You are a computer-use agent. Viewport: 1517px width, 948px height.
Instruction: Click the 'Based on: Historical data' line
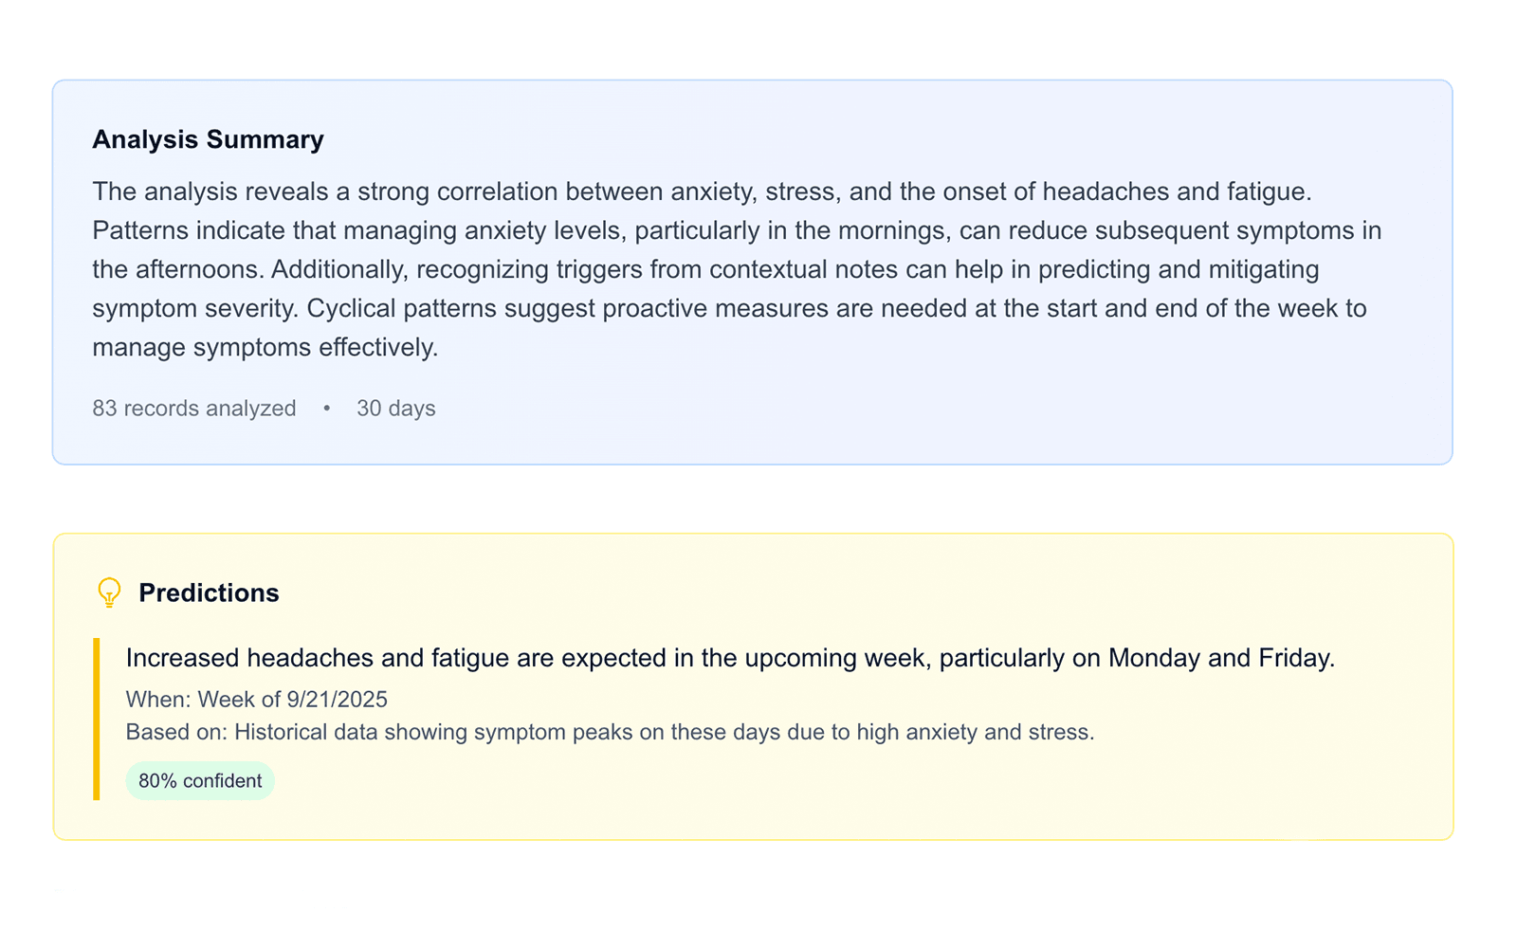pos(610,732)
